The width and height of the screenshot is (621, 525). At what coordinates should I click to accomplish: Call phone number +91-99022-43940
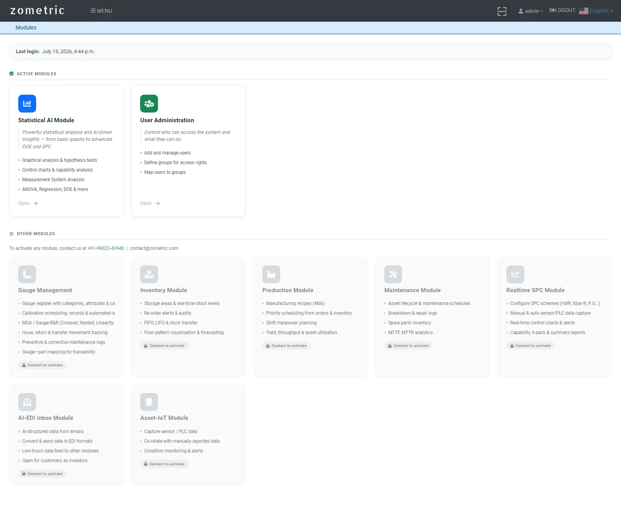click(x=106, y=248)
